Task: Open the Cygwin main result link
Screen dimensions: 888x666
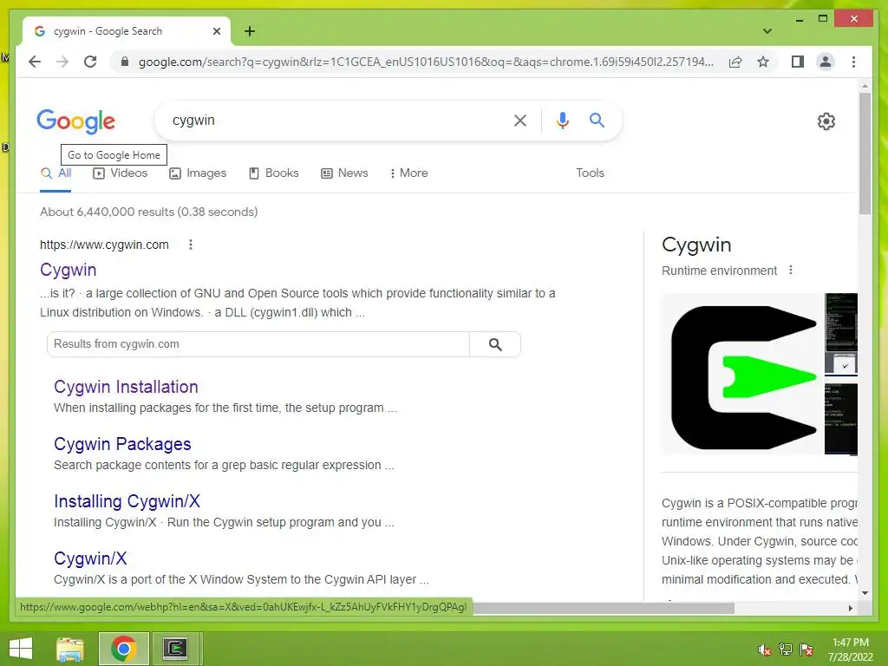Action: (x=68, y=270)
